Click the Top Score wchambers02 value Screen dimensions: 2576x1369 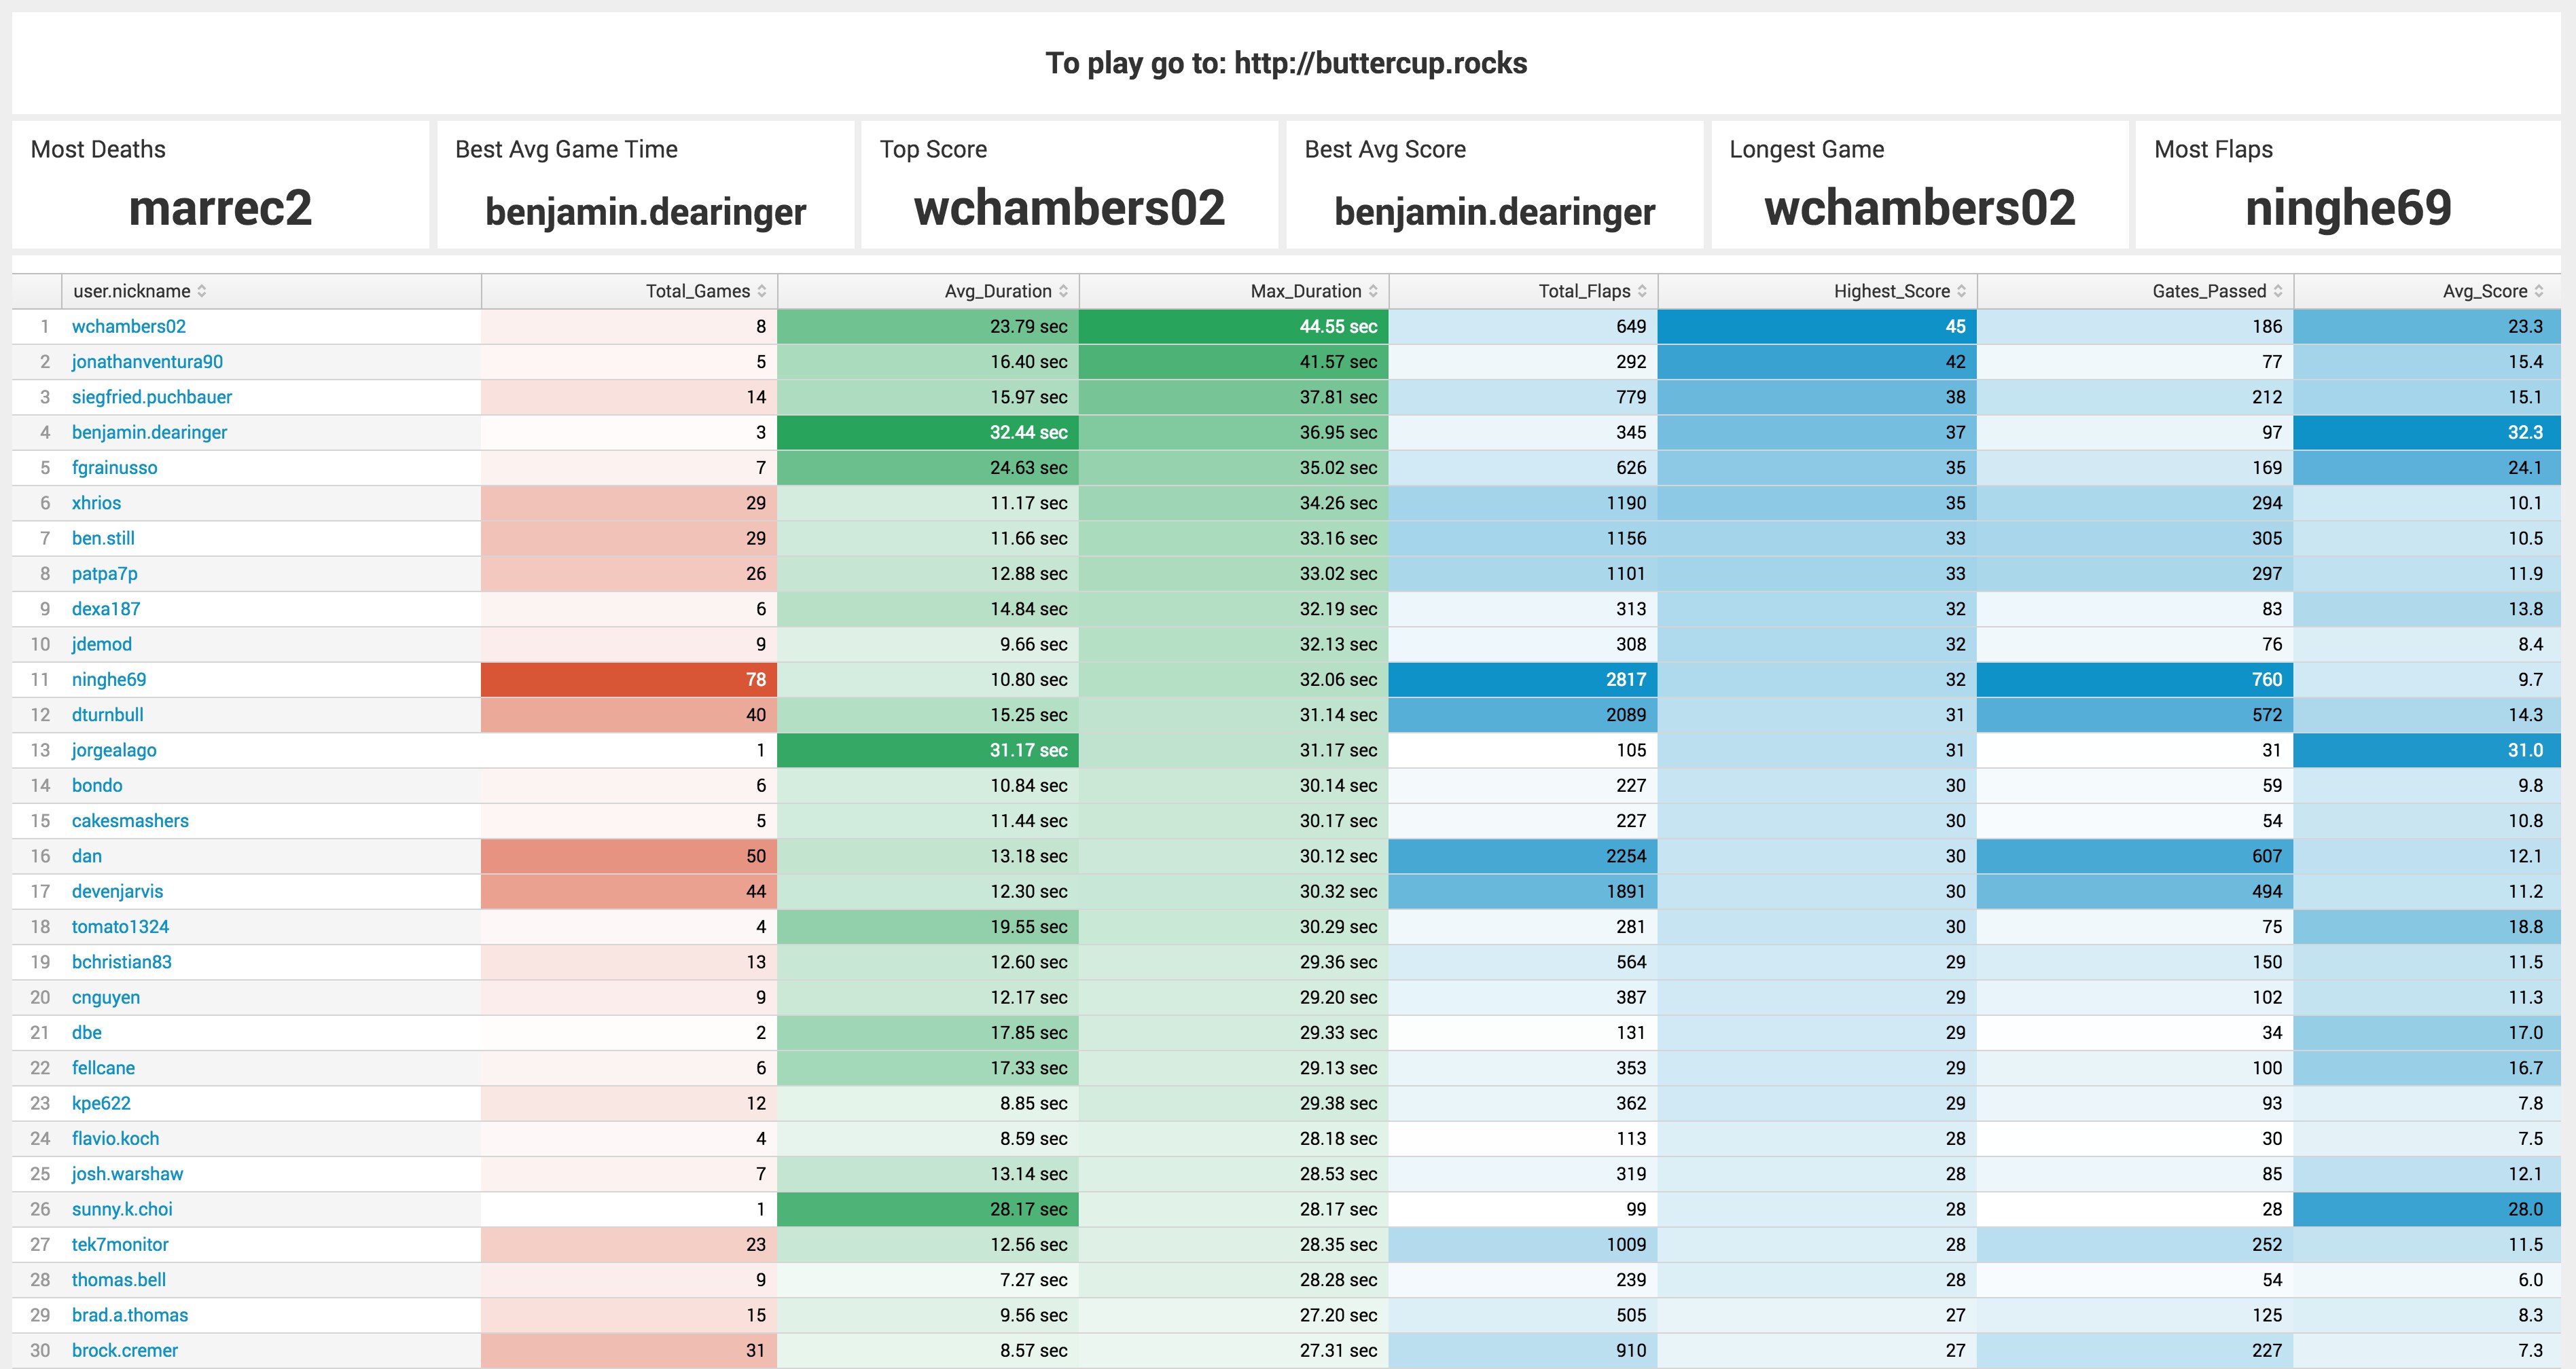pos(1069,208)
